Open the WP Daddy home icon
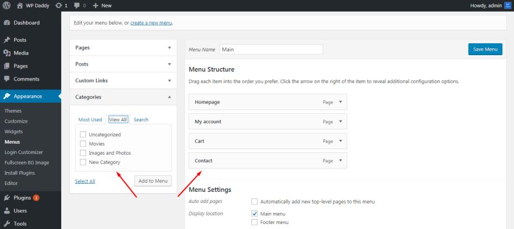514x229 pixels. coord(20,6)
